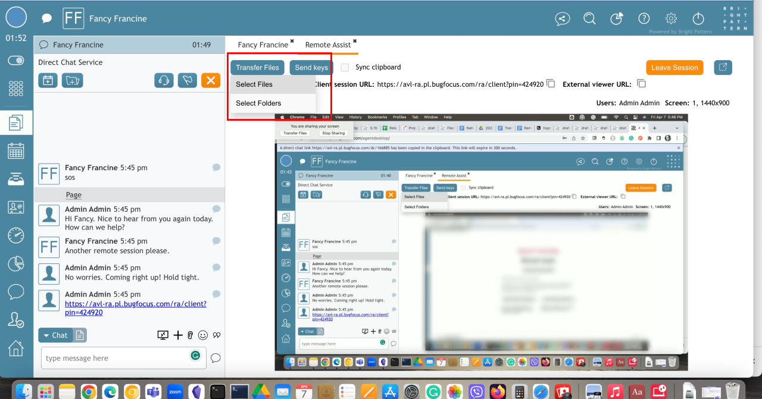Click the bubble icon beside the sos message
Viewport: 762px width, 399px height.
(x=216, y=168)
